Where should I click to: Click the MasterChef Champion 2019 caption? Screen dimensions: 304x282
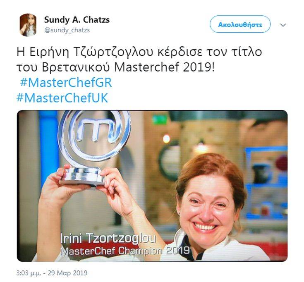coord(125,251)
